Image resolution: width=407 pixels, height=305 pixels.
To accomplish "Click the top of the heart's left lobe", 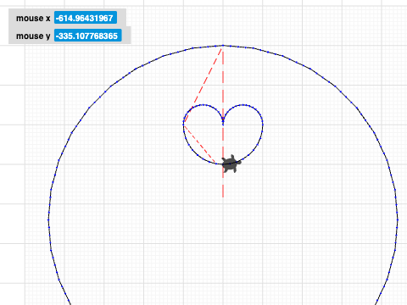I will pyautogui.click(x=203, y=105).
